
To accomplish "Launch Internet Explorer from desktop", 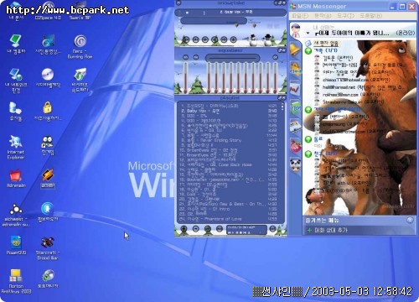I will click(x=16, y=148).
